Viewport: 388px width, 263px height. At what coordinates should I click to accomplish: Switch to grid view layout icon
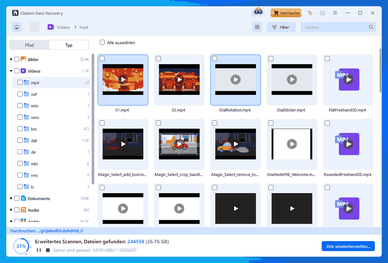pyautogui.click(x=257, y=27)
